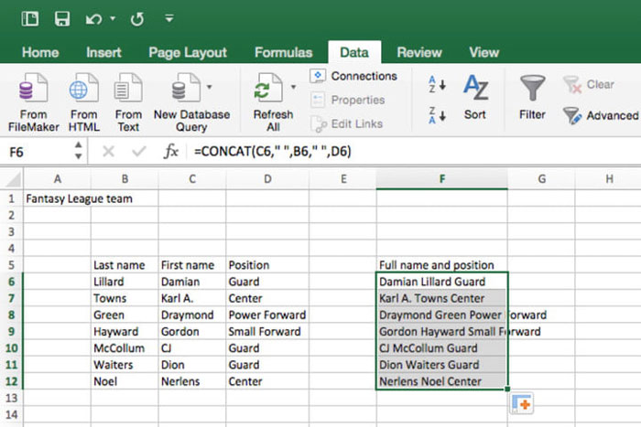Screen dimensions: 641x427
Task: Click the New Database Query icon
Action: tap(186, 88)
